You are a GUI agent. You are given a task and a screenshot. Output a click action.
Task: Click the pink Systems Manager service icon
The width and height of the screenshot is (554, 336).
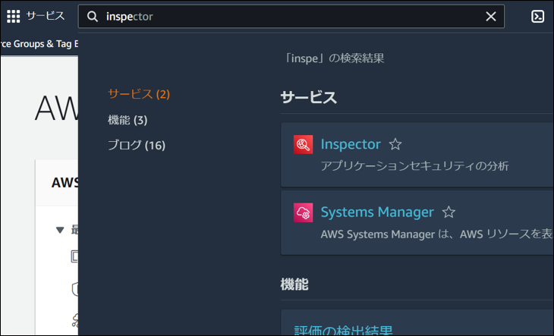pos(303,212)
